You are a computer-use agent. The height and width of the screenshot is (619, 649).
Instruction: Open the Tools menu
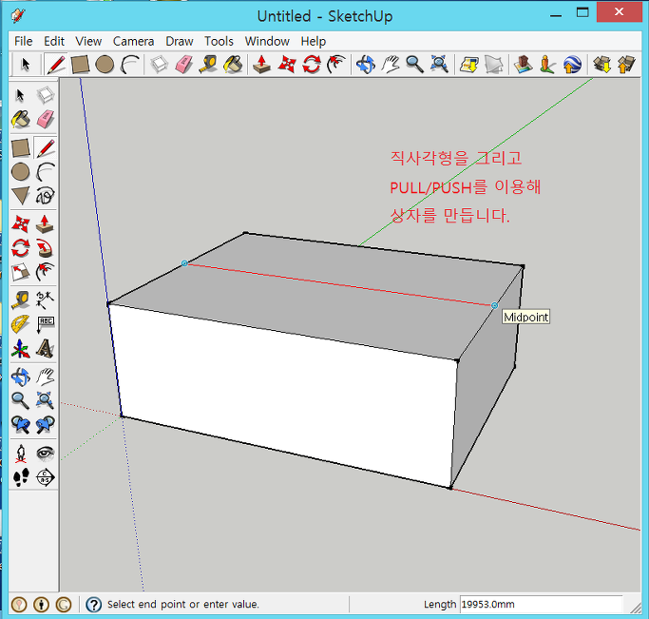coord(219,42)
